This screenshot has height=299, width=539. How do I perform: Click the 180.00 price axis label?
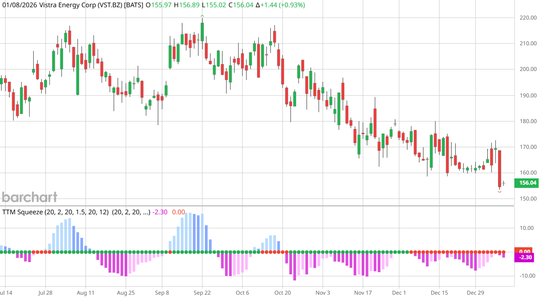tap(528, 121)
